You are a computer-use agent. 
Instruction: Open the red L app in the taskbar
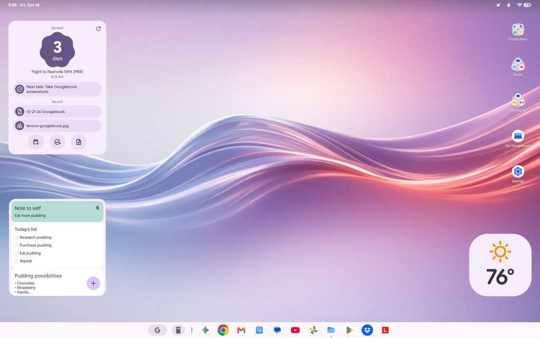pyautogui.click(x=385, y=330)
